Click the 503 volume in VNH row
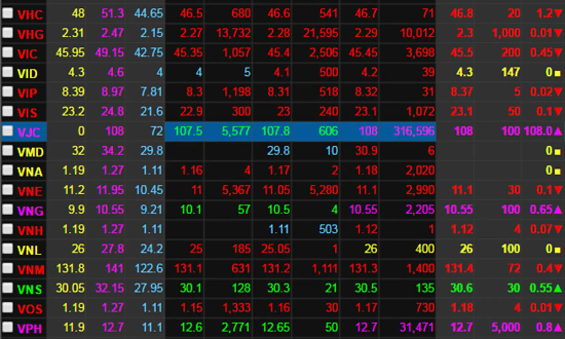The height and width of the screenshot is (339, 565). [x=328, y=229]
